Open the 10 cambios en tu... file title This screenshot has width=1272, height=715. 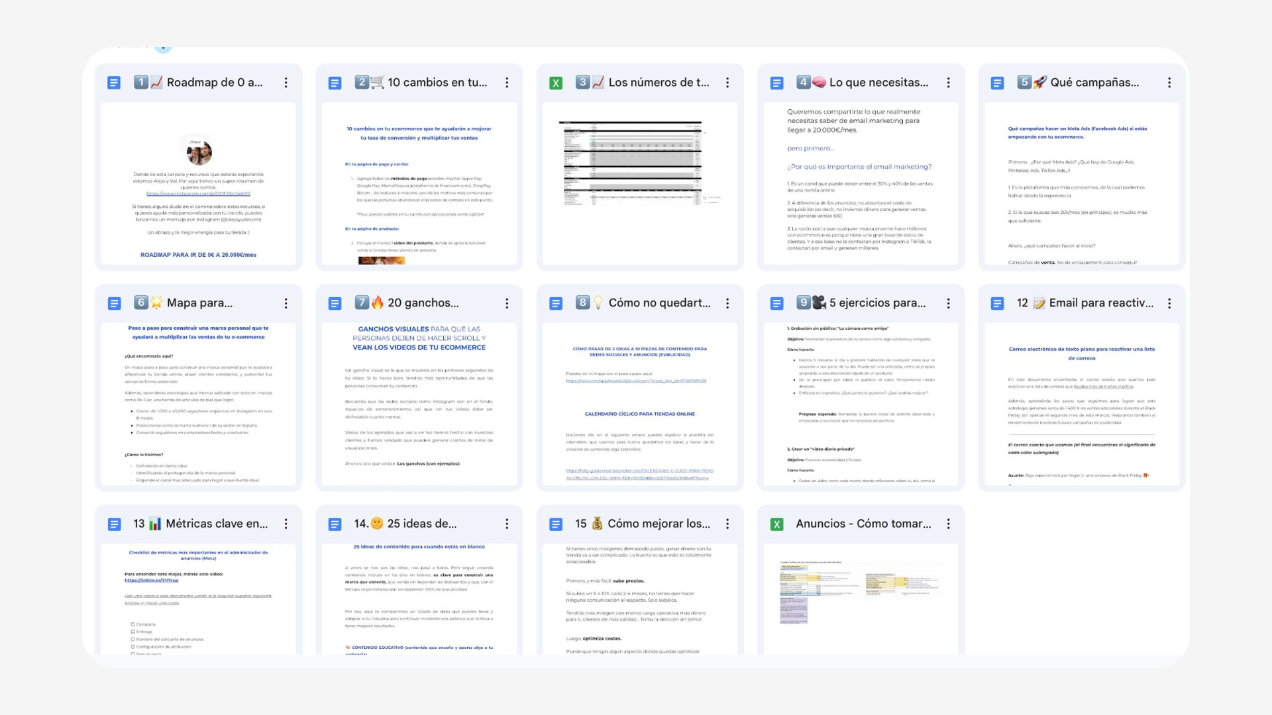437,83
